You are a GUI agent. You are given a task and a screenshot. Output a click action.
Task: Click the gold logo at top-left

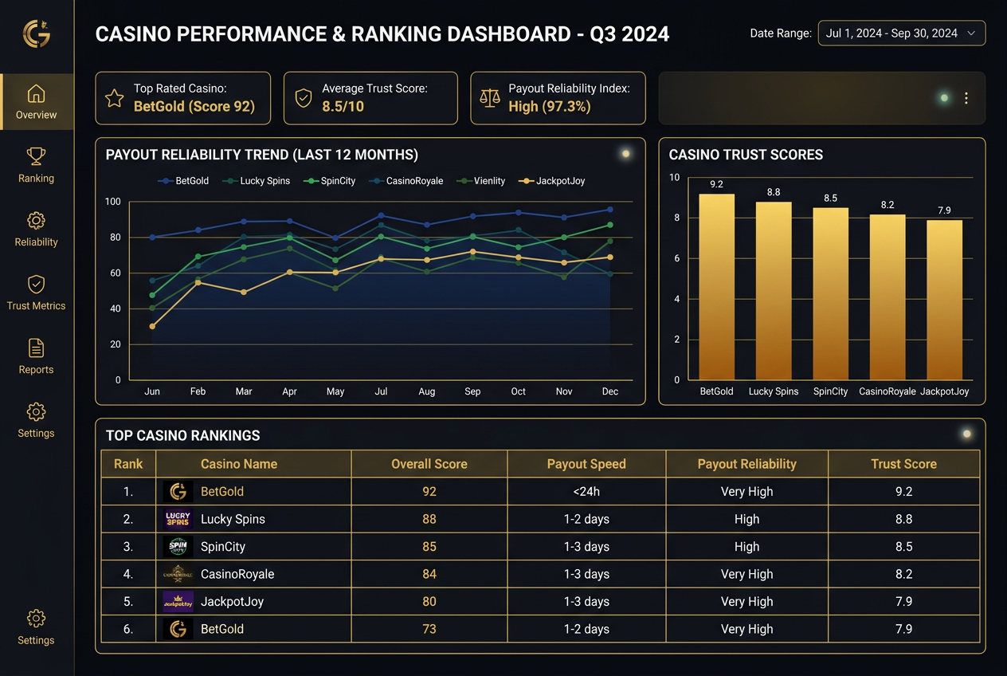coord(37,33)
